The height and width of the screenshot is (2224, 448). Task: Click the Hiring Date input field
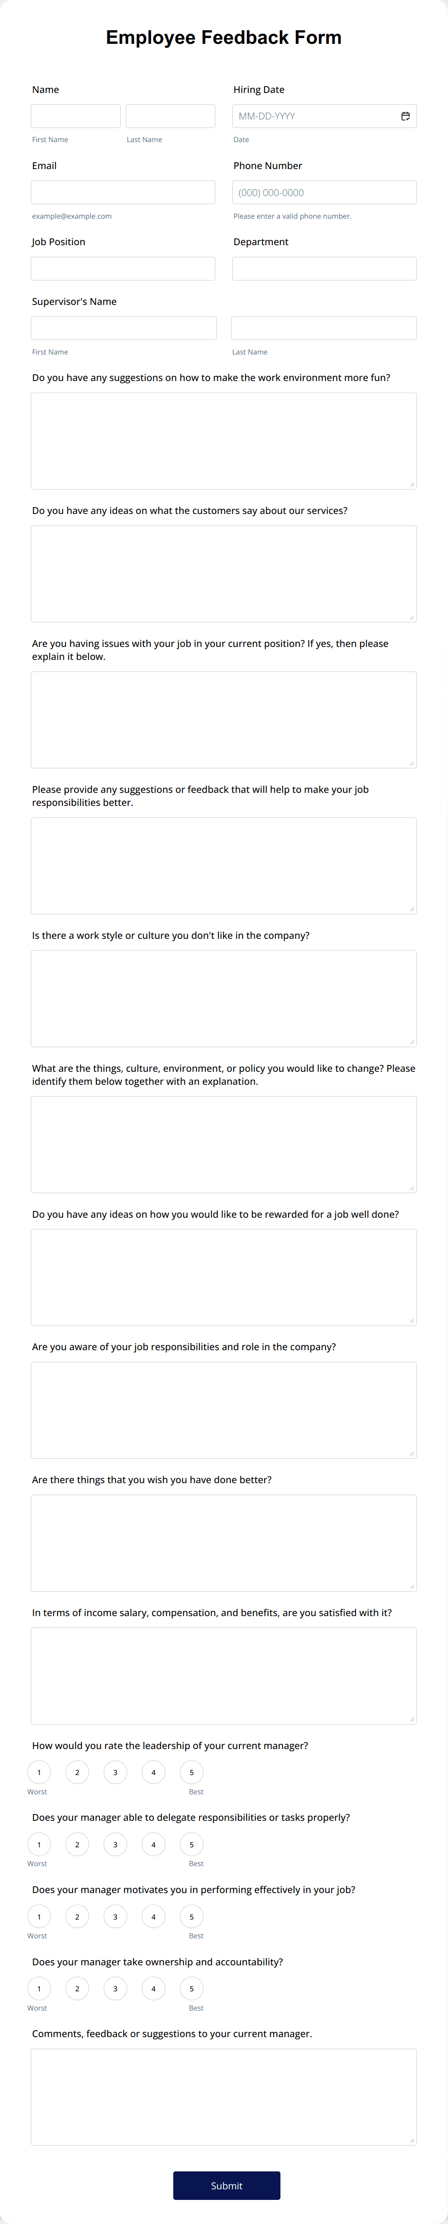point(315,117)
